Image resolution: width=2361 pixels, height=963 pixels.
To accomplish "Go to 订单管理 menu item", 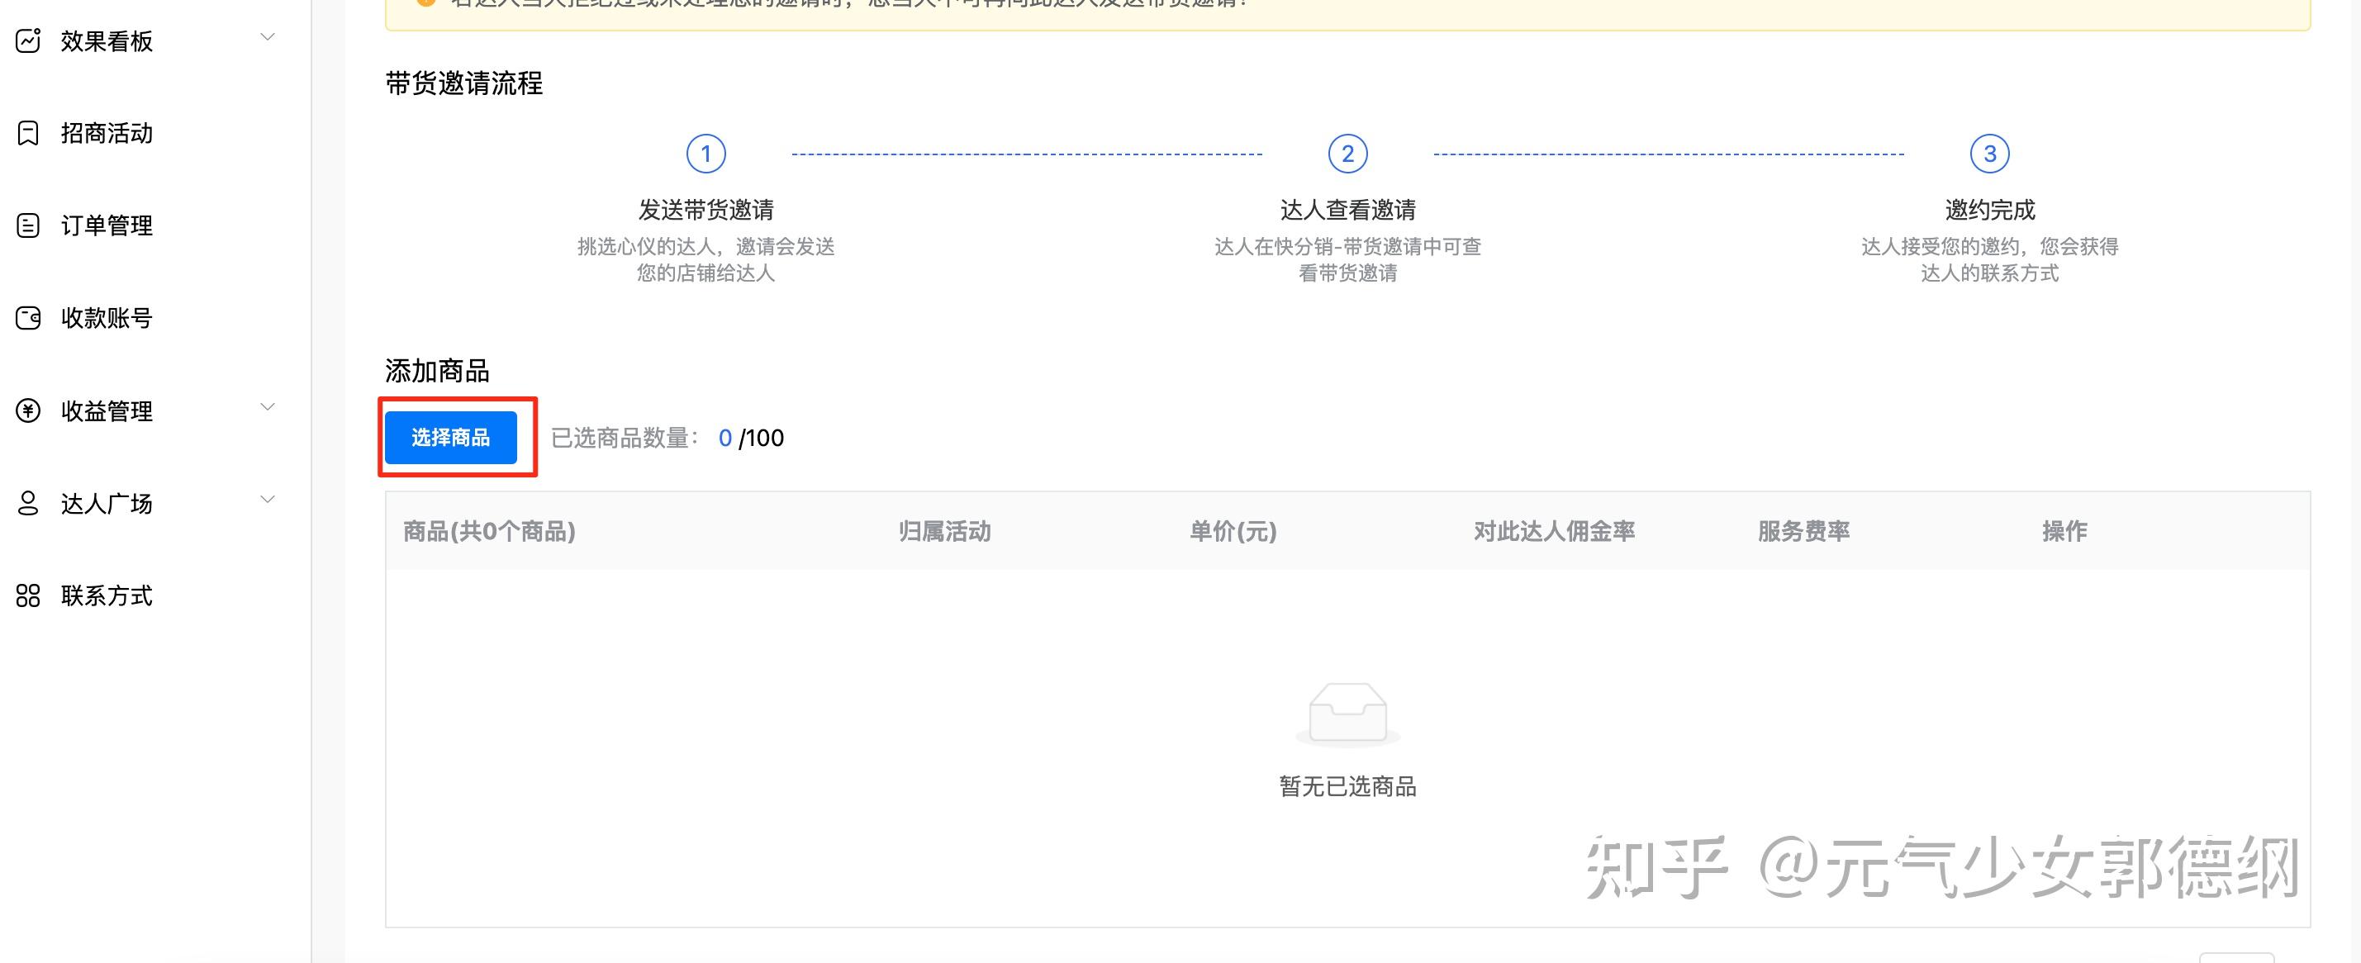I will pos(107,225).
